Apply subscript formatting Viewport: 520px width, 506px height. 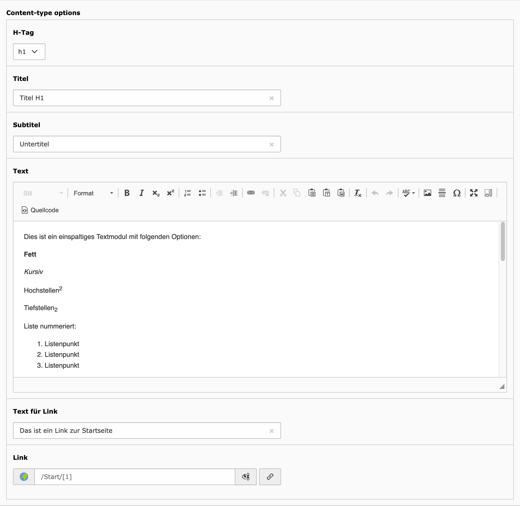click(x=156, y=193)
